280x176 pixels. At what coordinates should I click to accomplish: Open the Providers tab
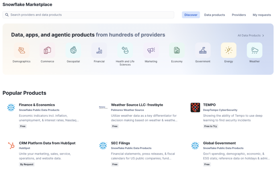click(x=239, y=15)
